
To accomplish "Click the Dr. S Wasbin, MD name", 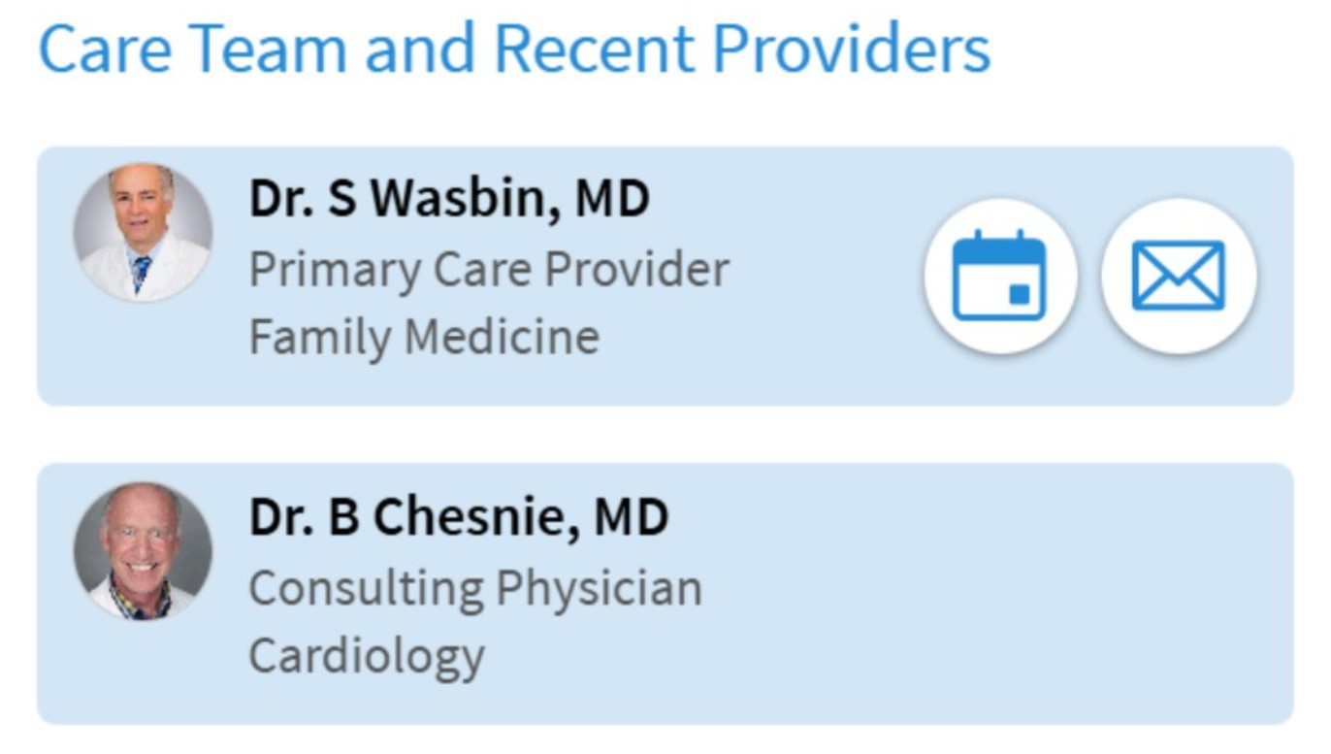I will pyautogui.click(x=449, y=199).
